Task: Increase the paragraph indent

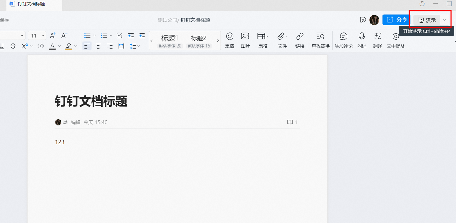Action: (142, 36)
